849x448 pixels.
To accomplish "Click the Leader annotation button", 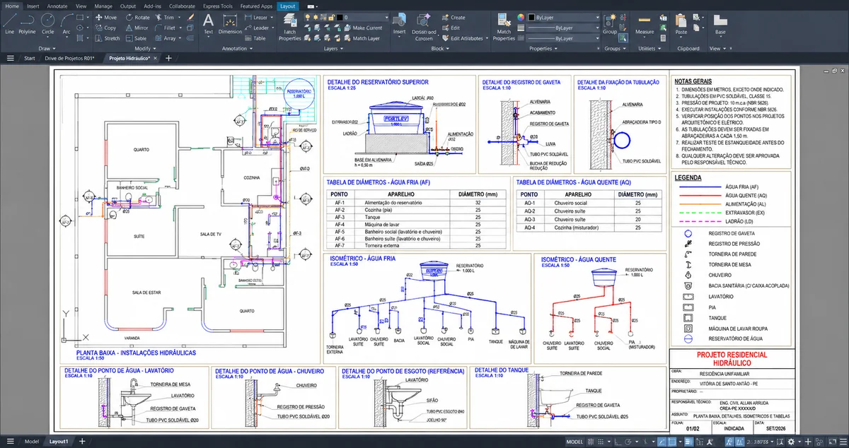I will pyautogui.click(x=257, y=28).
